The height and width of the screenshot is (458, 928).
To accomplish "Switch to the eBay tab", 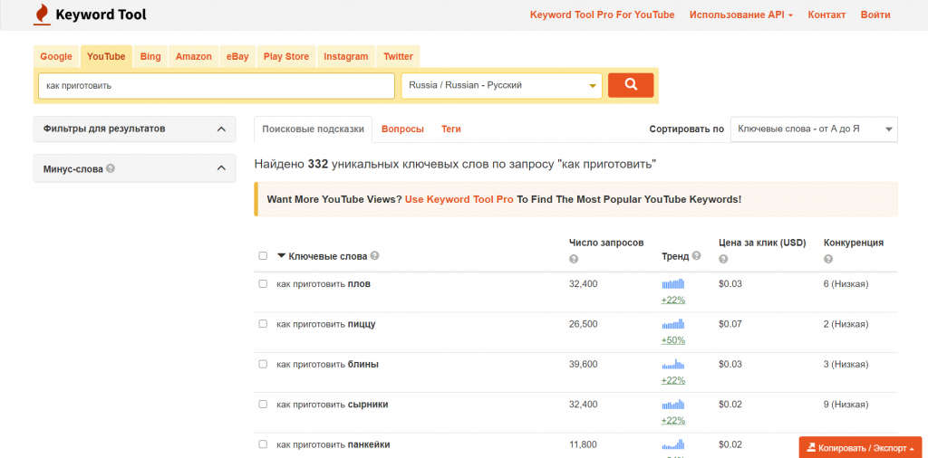I will click(x=237, y=57).
